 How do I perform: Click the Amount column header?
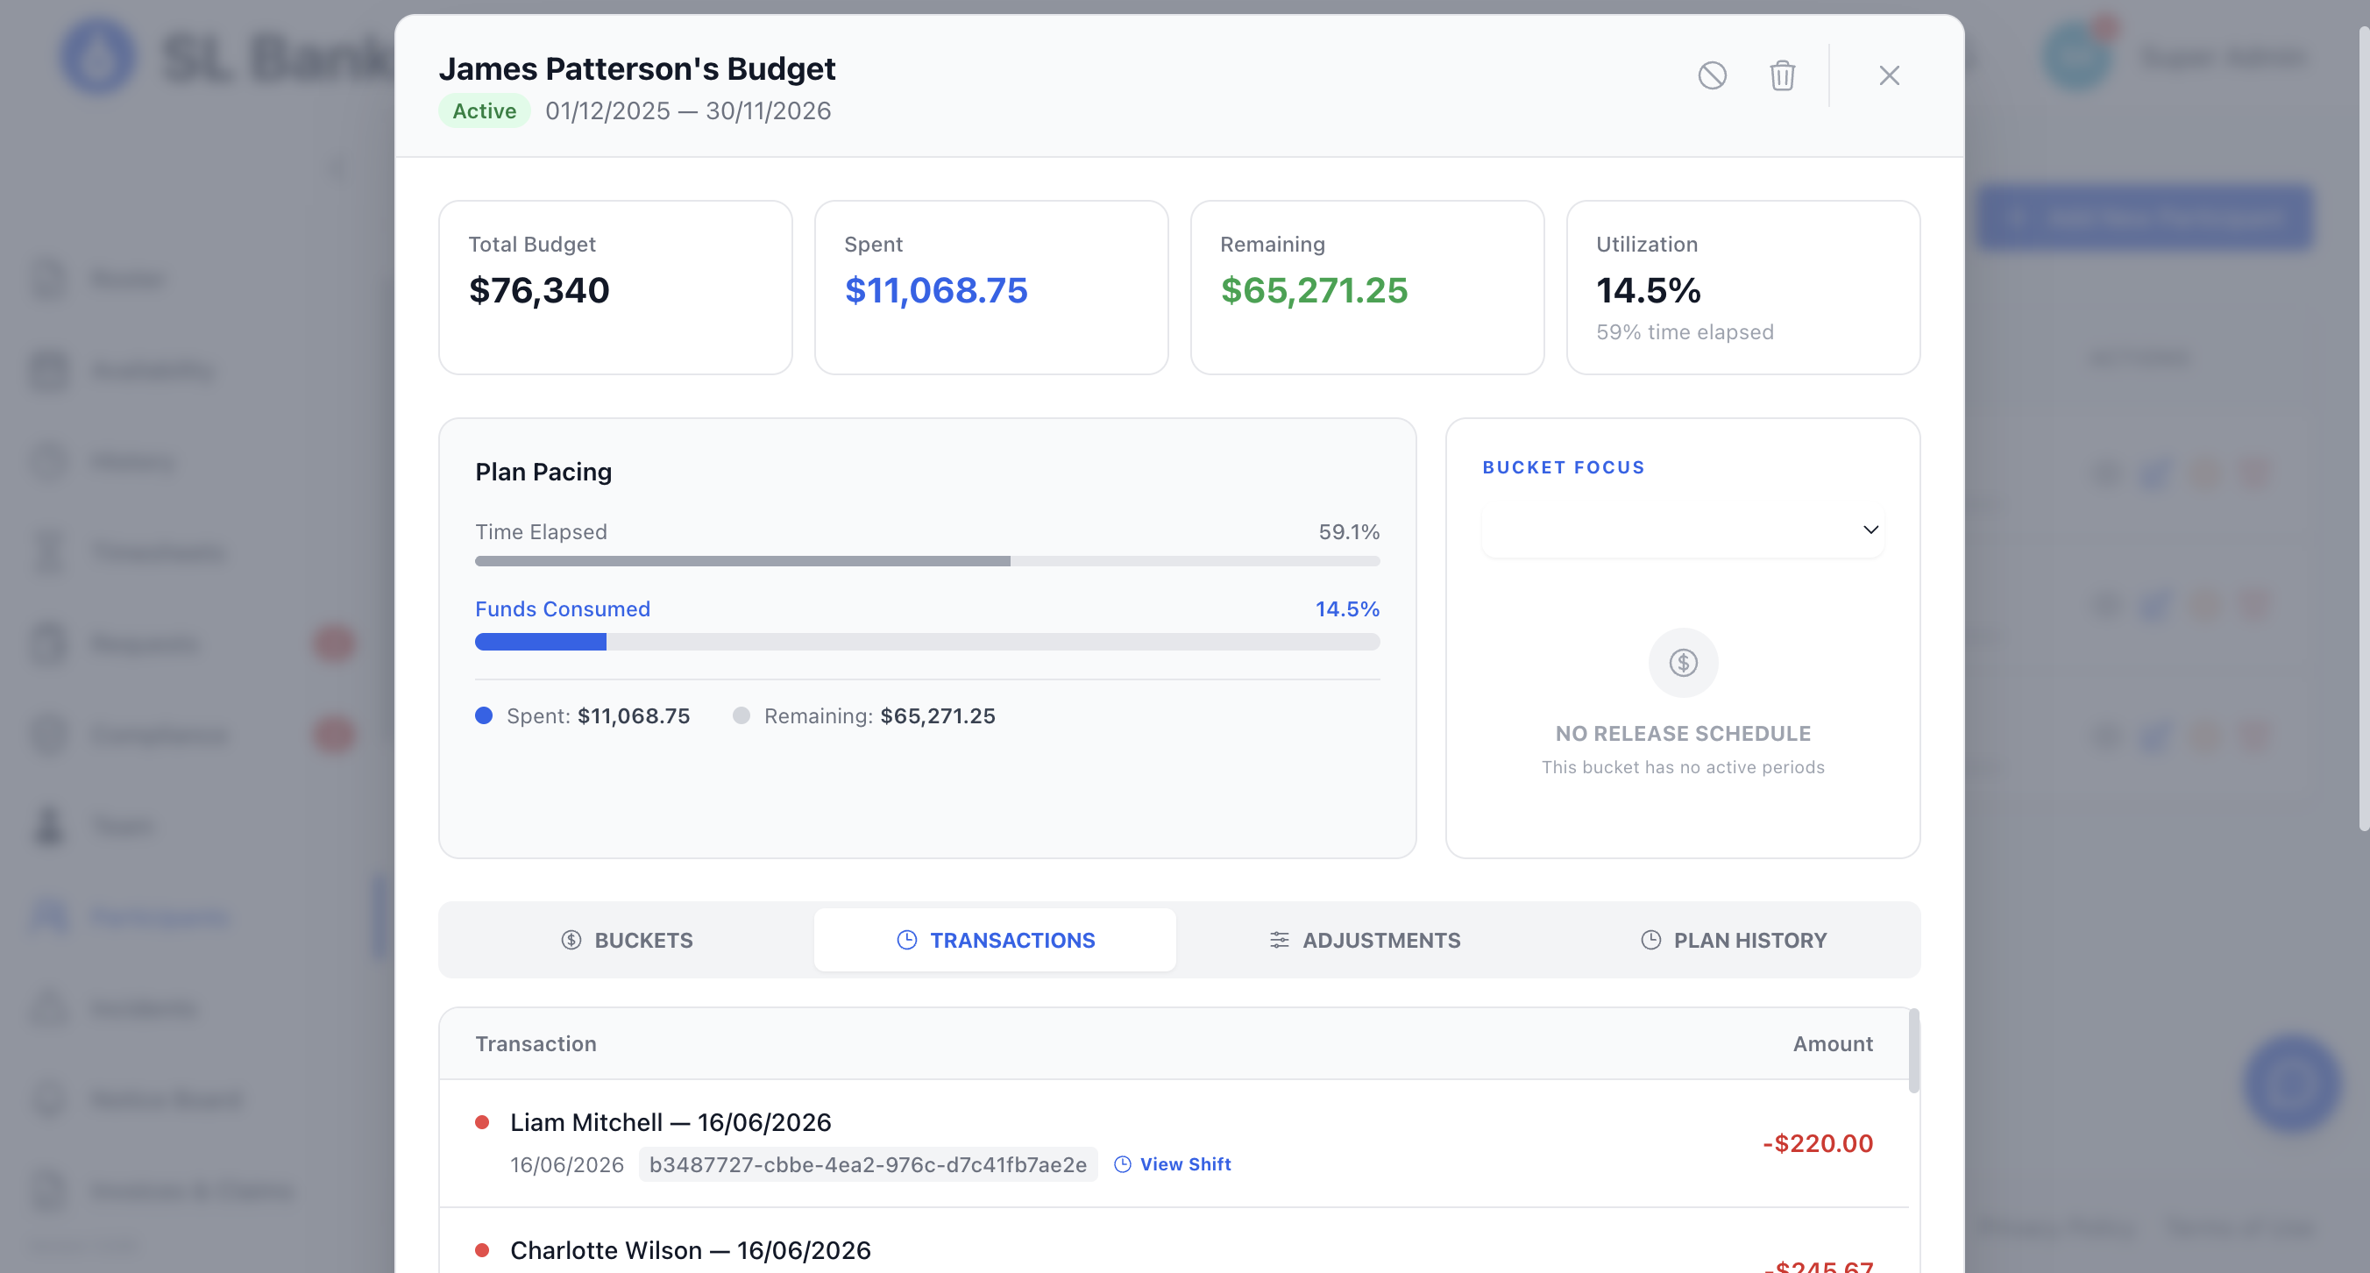[1833, 1044]
